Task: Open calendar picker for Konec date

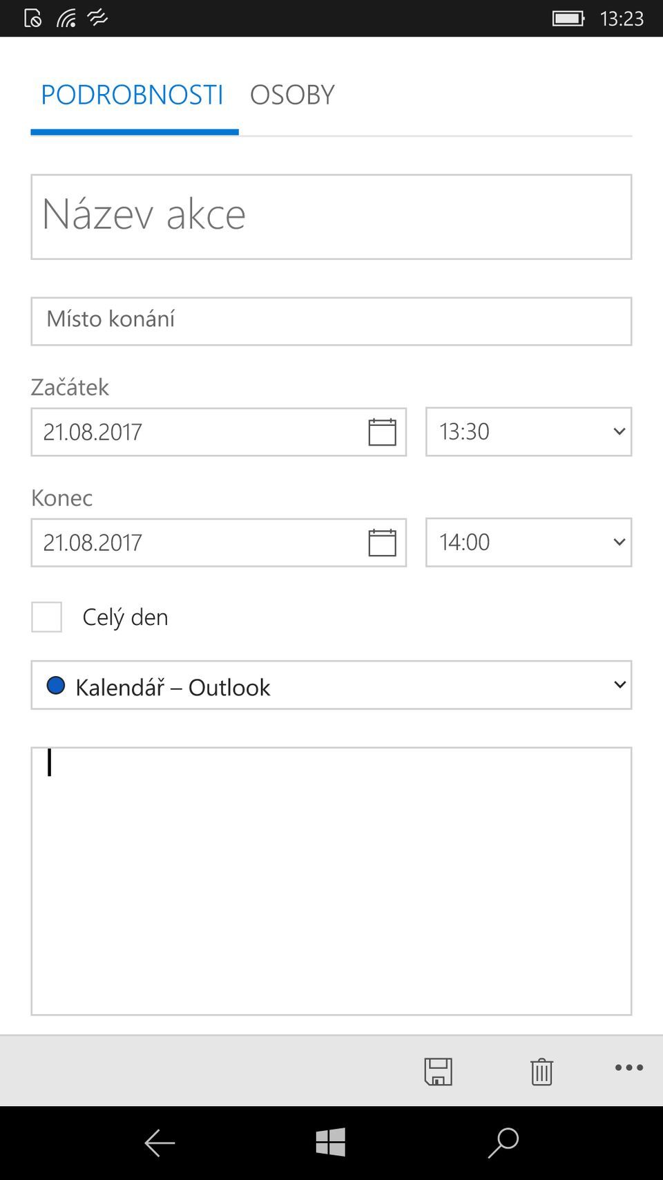Action: pos(382,543)
